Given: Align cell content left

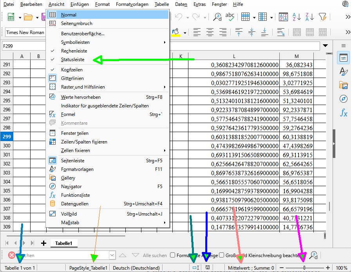Looking at the screenshot, I should (197, 32).
